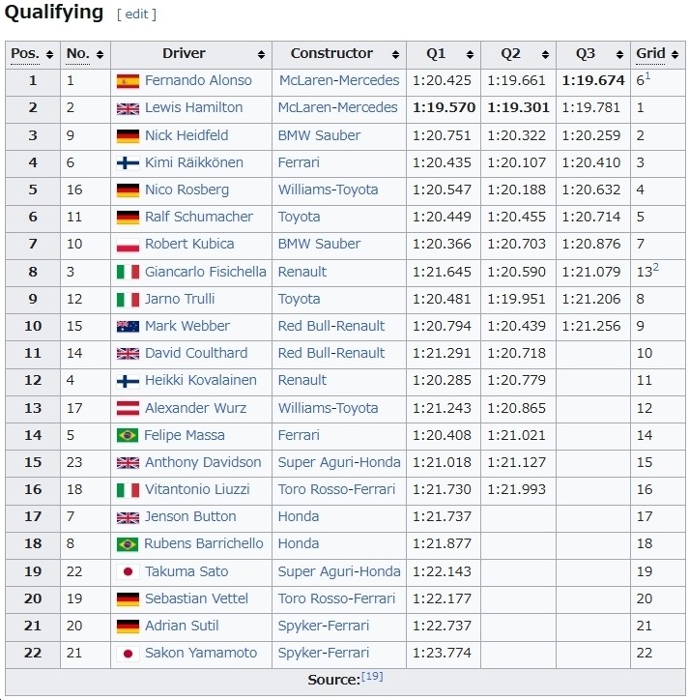Image resolution: width=689 pixels, height=700 pixels.
Task: Sort by Constructor column sort arrows
Action: click(x=395, y=54)
